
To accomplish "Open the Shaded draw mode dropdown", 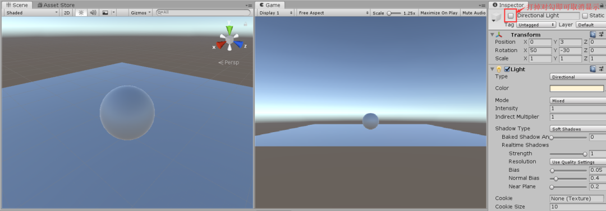I will click(32, 13).
